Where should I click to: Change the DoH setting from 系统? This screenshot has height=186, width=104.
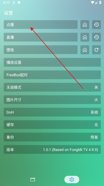coord(52,112)
